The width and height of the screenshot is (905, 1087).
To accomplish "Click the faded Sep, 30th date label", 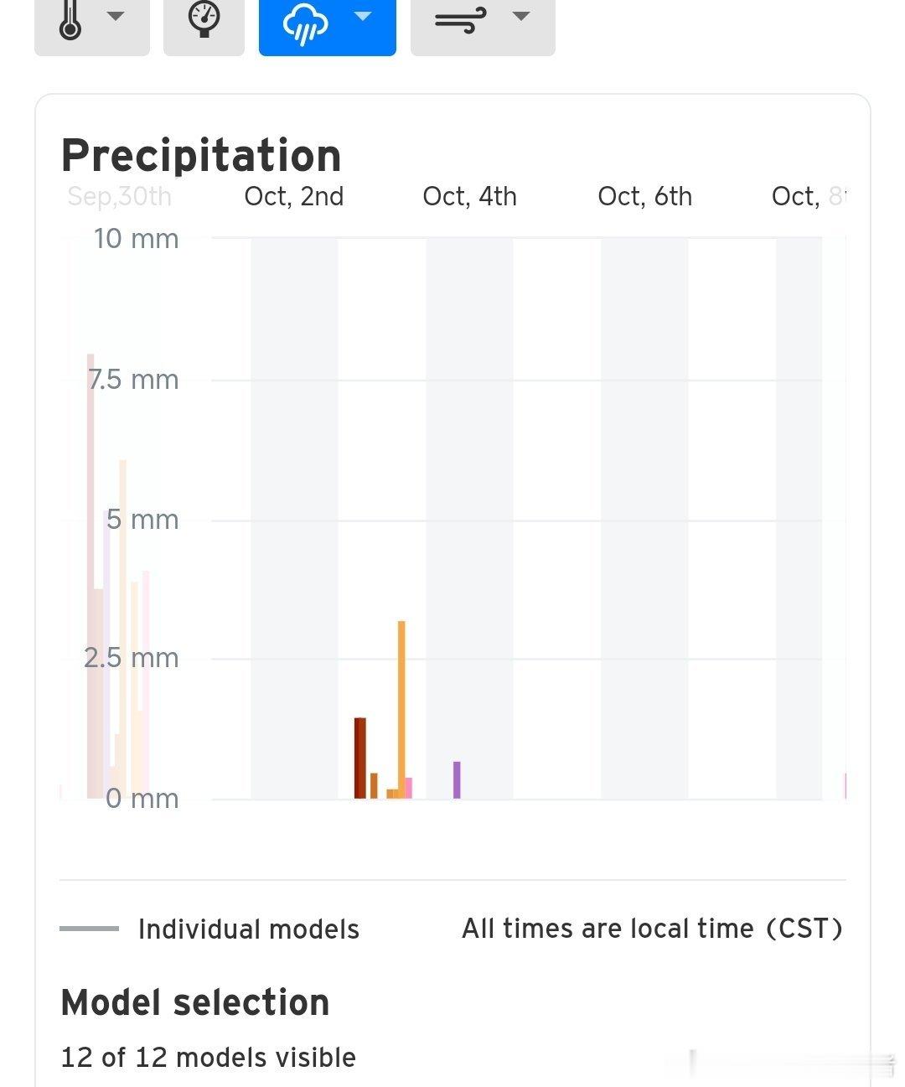I will (x=119, y=196).
